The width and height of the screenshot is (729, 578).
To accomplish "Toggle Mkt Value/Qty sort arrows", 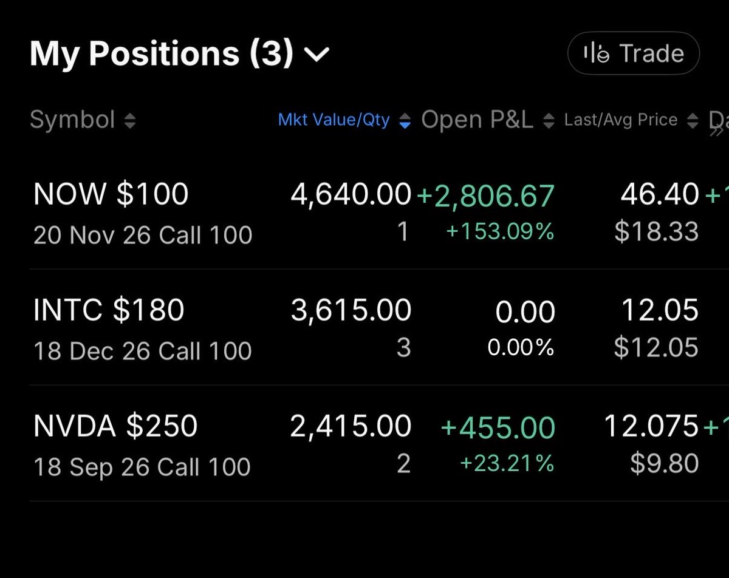I will [405, 121].
